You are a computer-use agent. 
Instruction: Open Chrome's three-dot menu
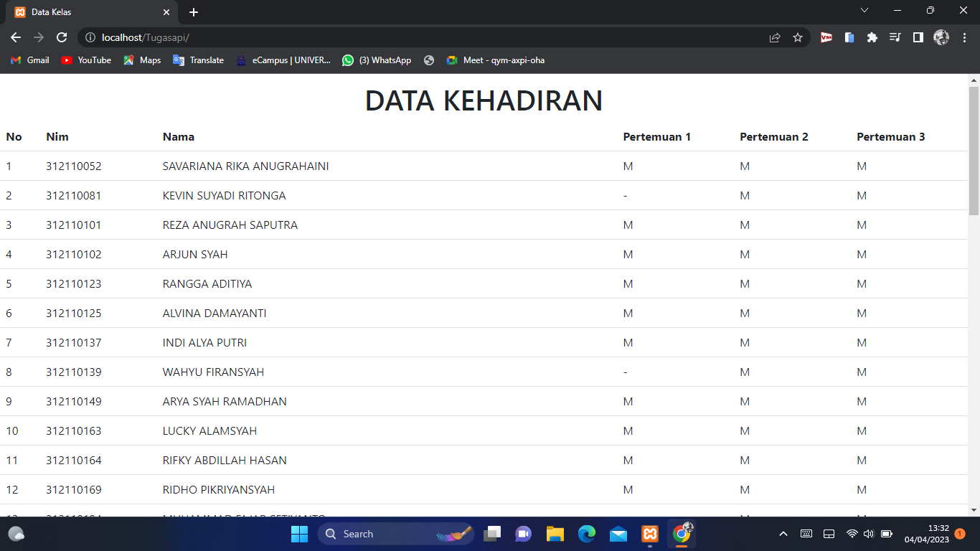pyautogui.click(x=963, y=37)
